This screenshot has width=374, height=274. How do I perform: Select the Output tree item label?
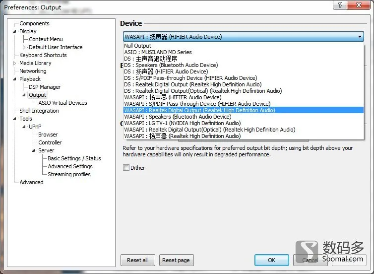(37, 95)
